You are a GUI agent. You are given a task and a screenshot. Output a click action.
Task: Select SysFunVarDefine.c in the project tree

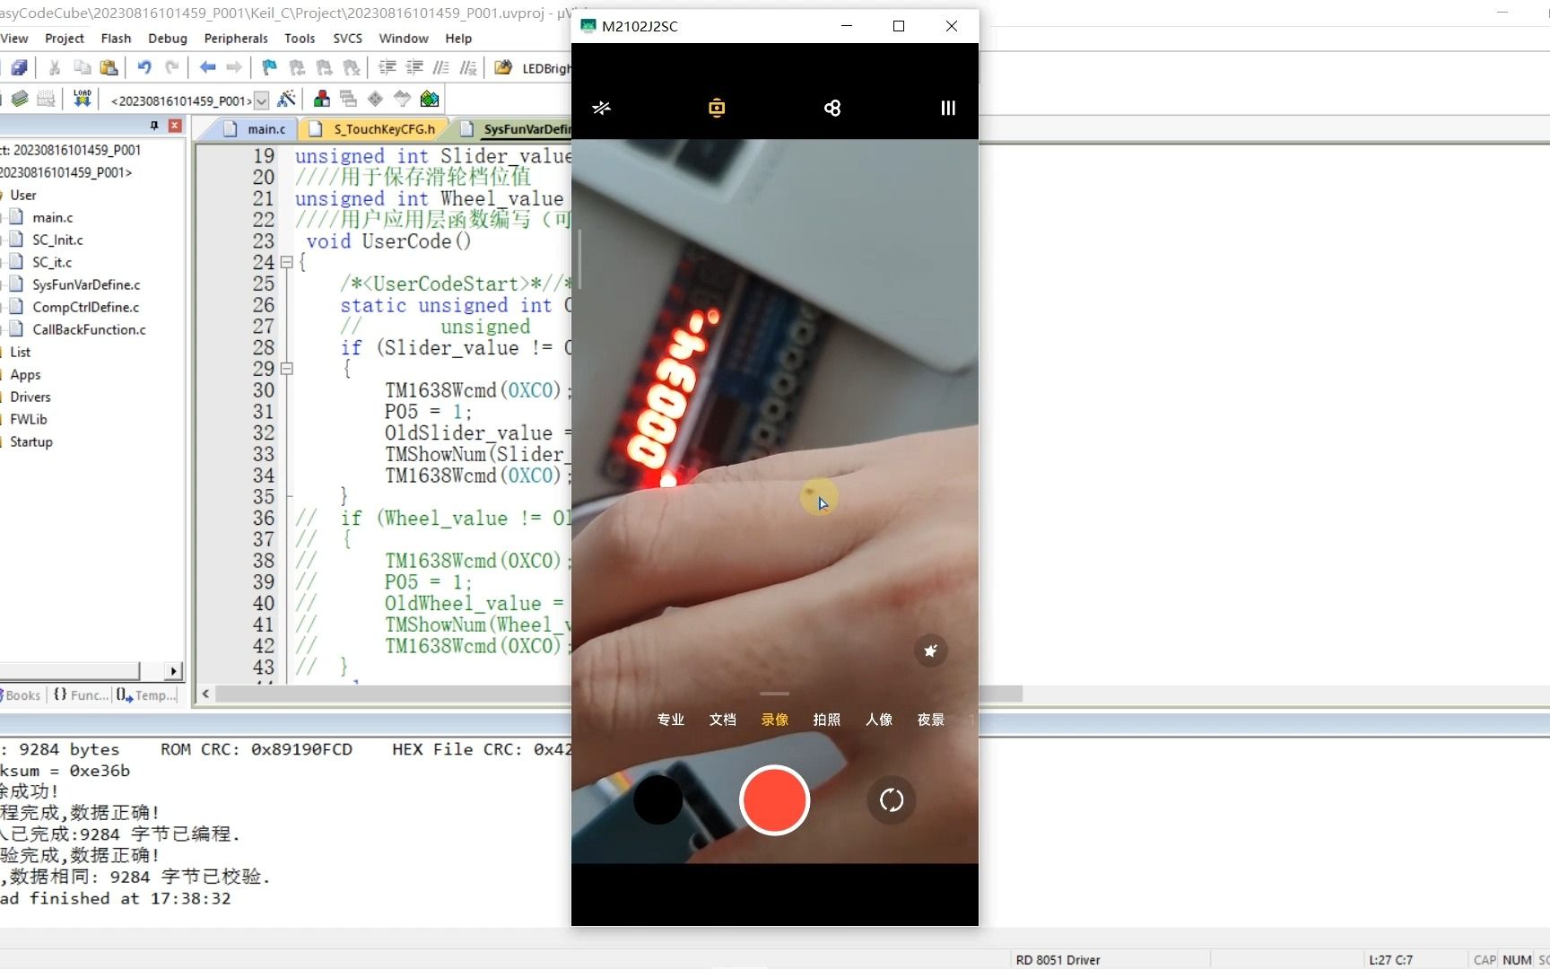pyautogui.click(x=86, y=285)
